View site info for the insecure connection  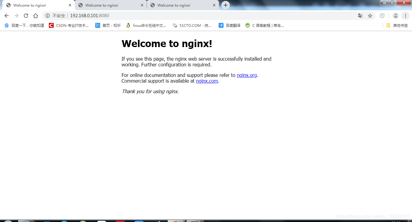[48, 16]
